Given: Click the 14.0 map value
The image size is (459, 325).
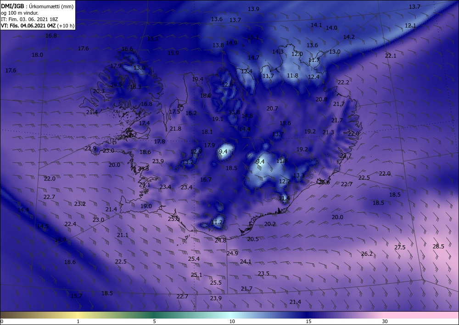Looking at the screenshot, I should coord(331,28).
